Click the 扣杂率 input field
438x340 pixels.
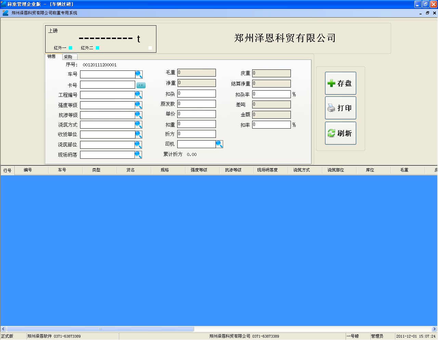[271, 94]
